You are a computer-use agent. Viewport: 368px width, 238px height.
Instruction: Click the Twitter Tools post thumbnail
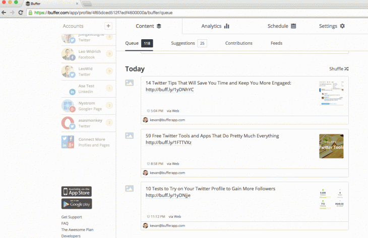(x=331, y=146)
